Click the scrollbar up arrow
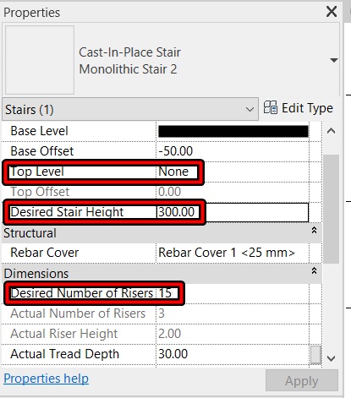 [331, 131]
